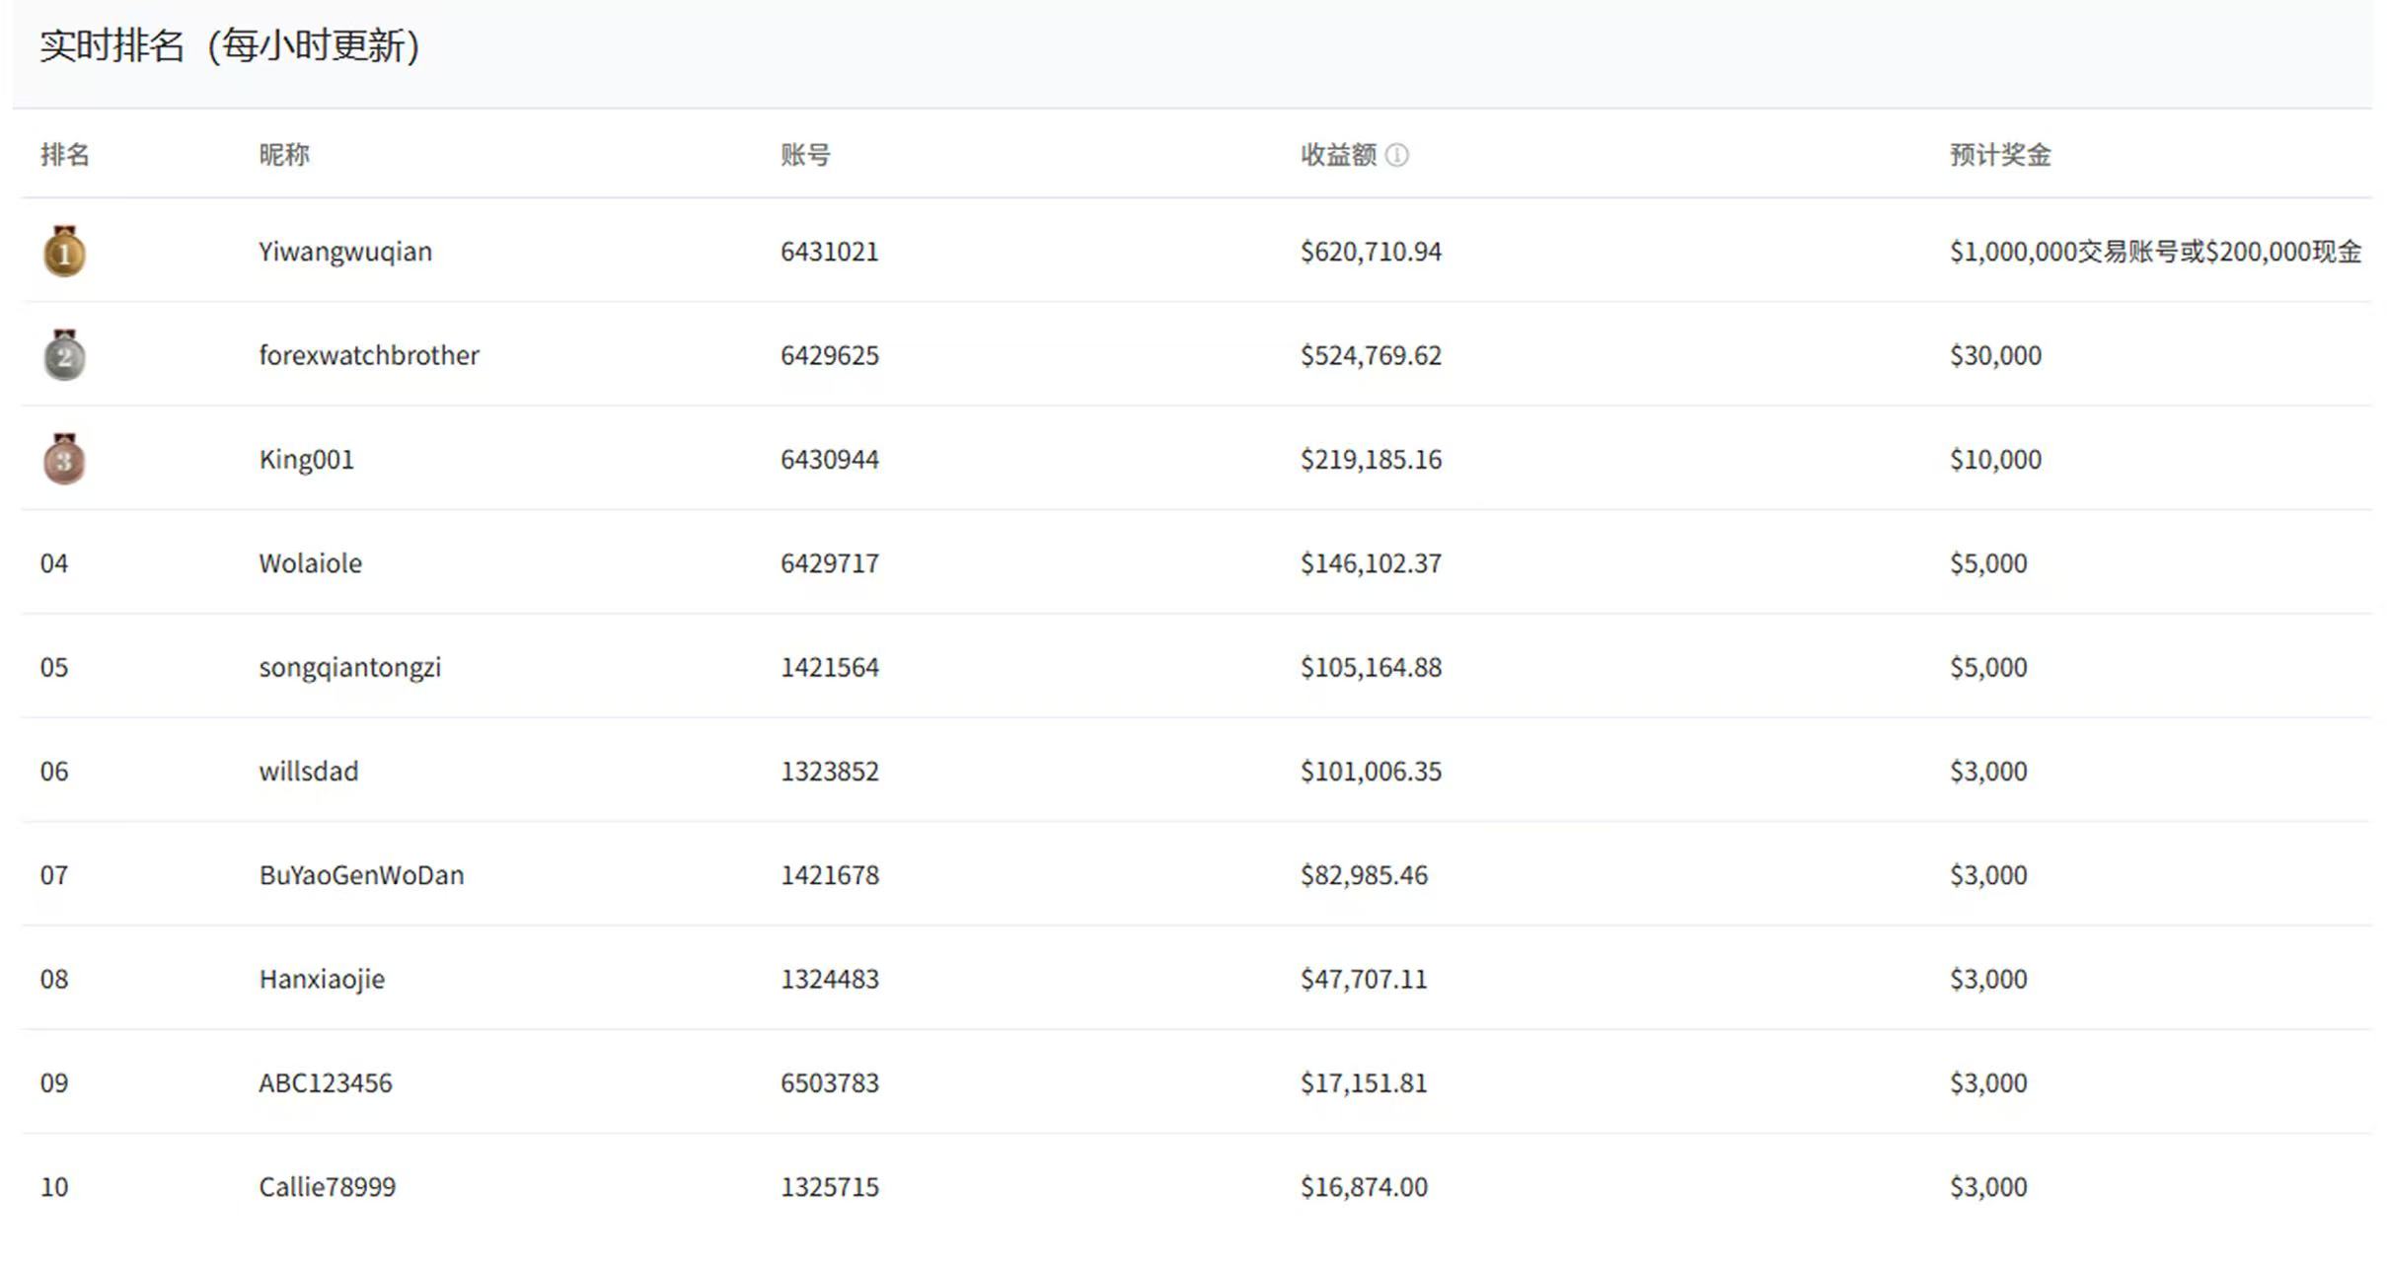2387x1263 pixels.
Task: Select the 昵称 column header
Action: 284,155
